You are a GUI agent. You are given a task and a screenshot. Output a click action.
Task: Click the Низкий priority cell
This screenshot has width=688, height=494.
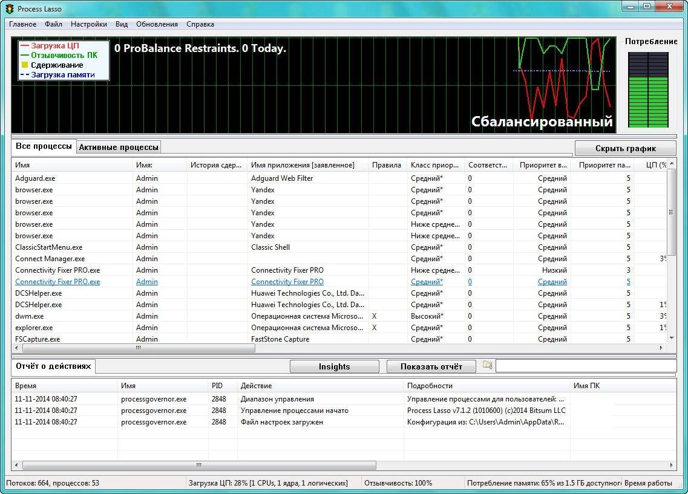click(554, 270)
